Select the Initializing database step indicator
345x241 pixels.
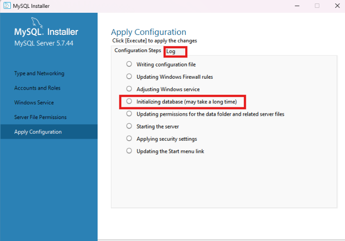[x=129, y=101]
